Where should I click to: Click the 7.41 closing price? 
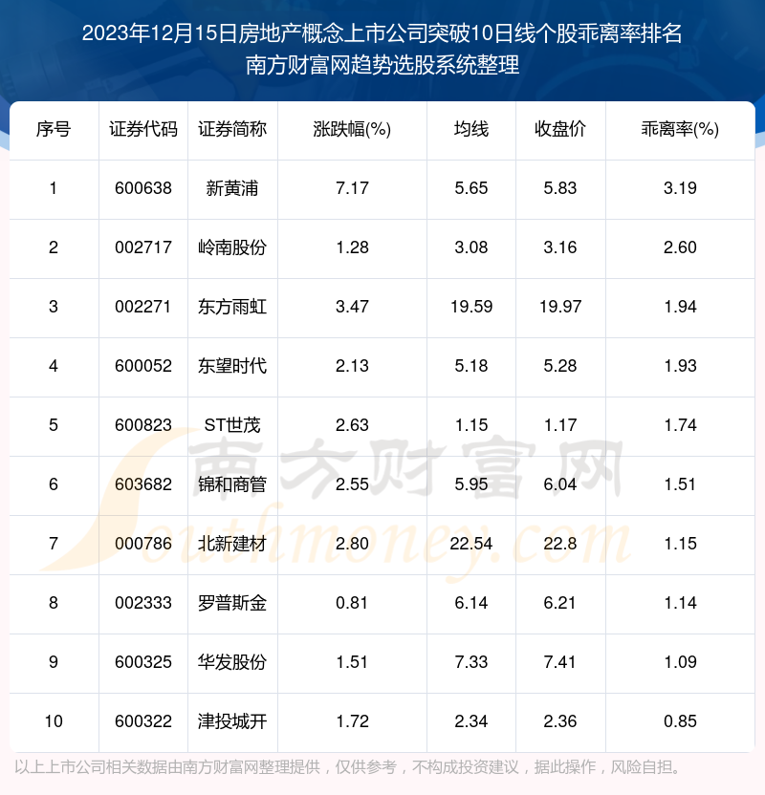coord(560,661)
